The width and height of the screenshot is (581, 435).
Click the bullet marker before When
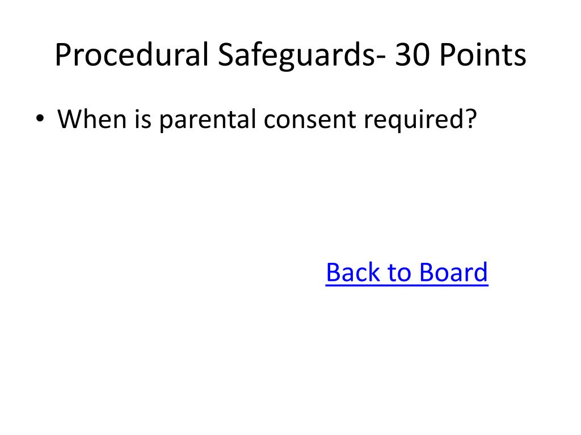[x=40, y=119]
